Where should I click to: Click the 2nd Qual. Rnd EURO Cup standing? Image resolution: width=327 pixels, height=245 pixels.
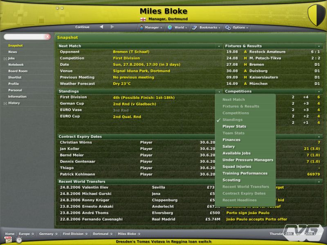tap(127, 117)
